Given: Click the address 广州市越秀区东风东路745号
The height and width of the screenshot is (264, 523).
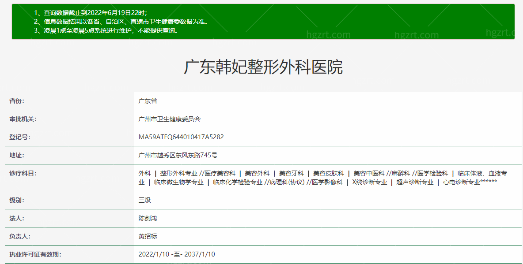Looking at the screenshot, I should tap(178, 155).
